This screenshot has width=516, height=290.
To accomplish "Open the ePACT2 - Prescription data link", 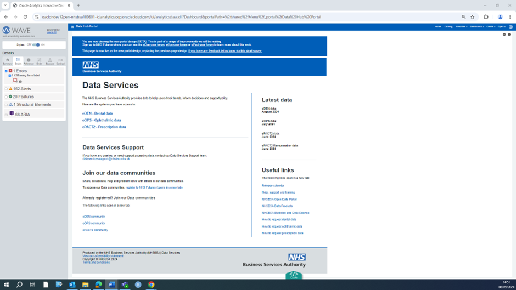I will [104, 127].
